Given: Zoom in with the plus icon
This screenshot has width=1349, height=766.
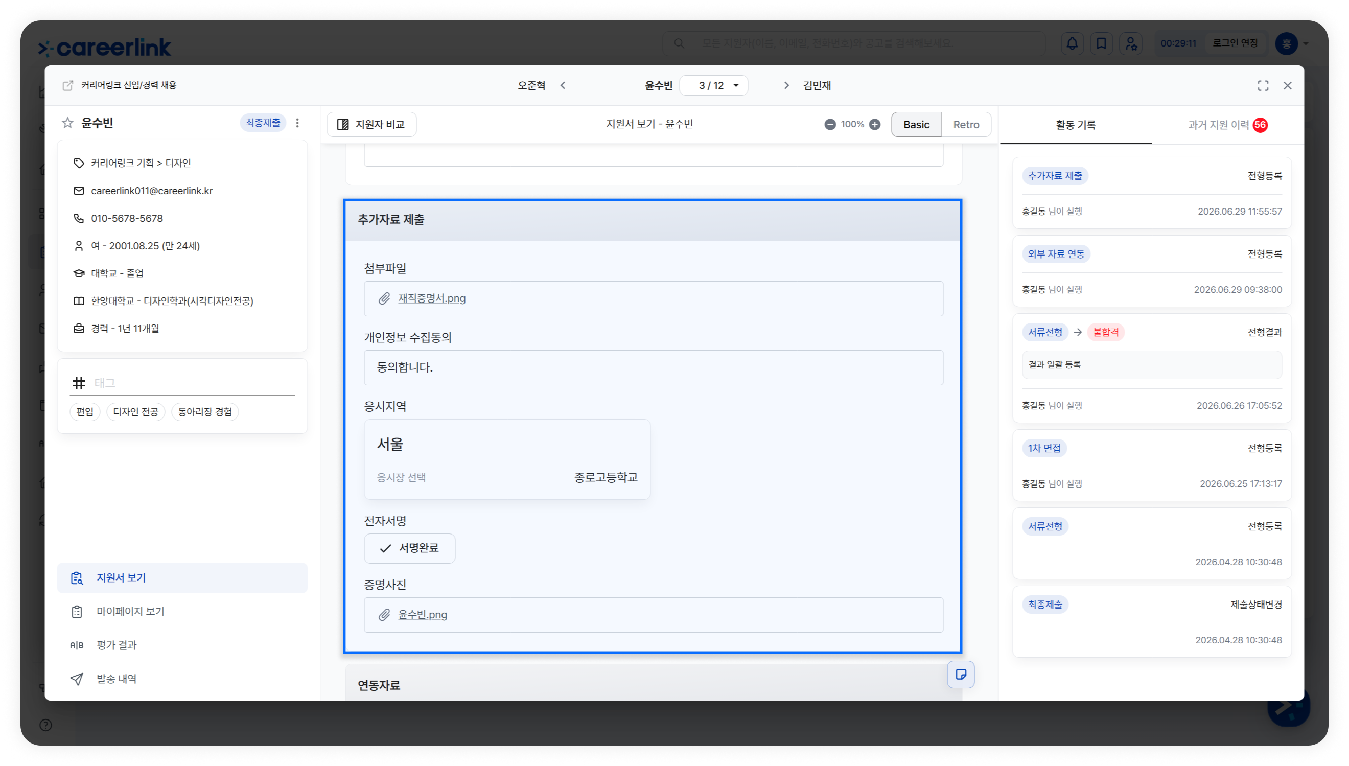Looking at the screenshot, I should click(875, 124).
